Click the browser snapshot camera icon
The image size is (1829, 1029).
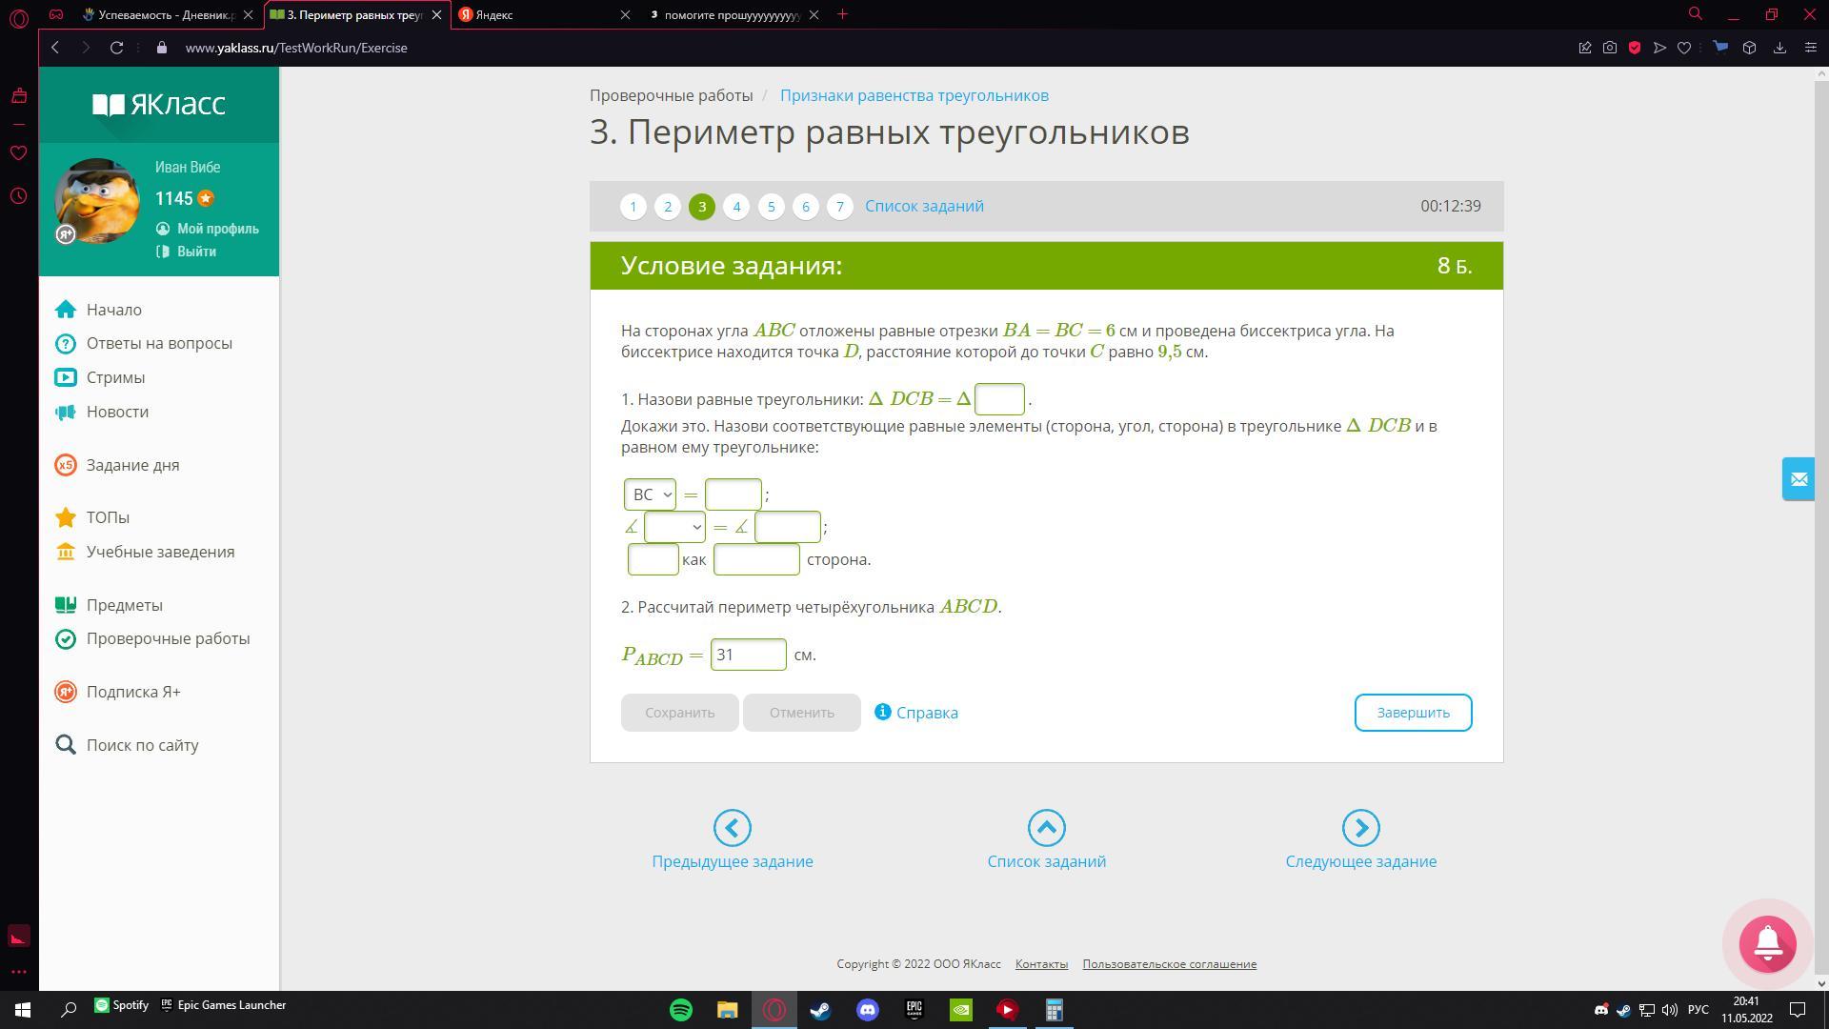(x=1610, y=48)
